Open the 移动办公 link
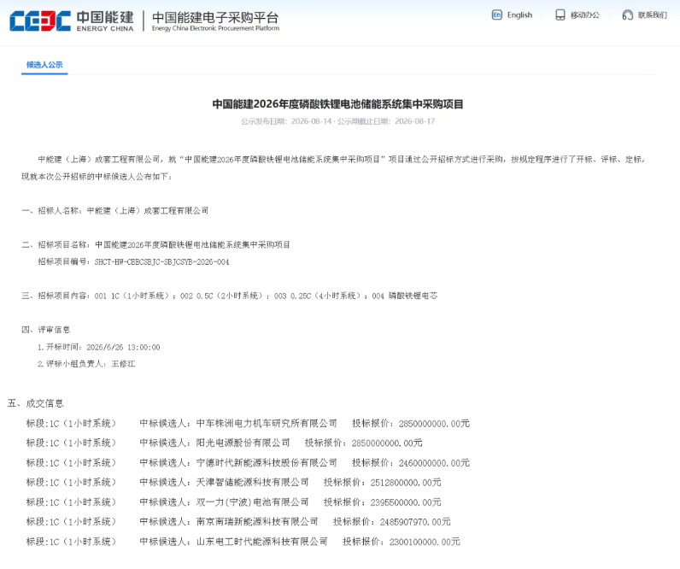This screenshot has width=680, height=569. click(584, 15)
